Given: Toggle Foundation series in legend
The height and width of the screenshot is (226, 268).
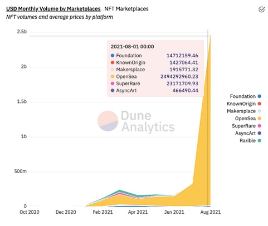Looking at the screenshot, I should pos(245,96).
